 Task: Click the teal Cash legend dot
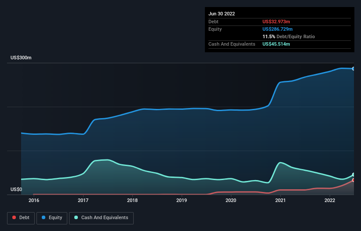coord(76,217)
